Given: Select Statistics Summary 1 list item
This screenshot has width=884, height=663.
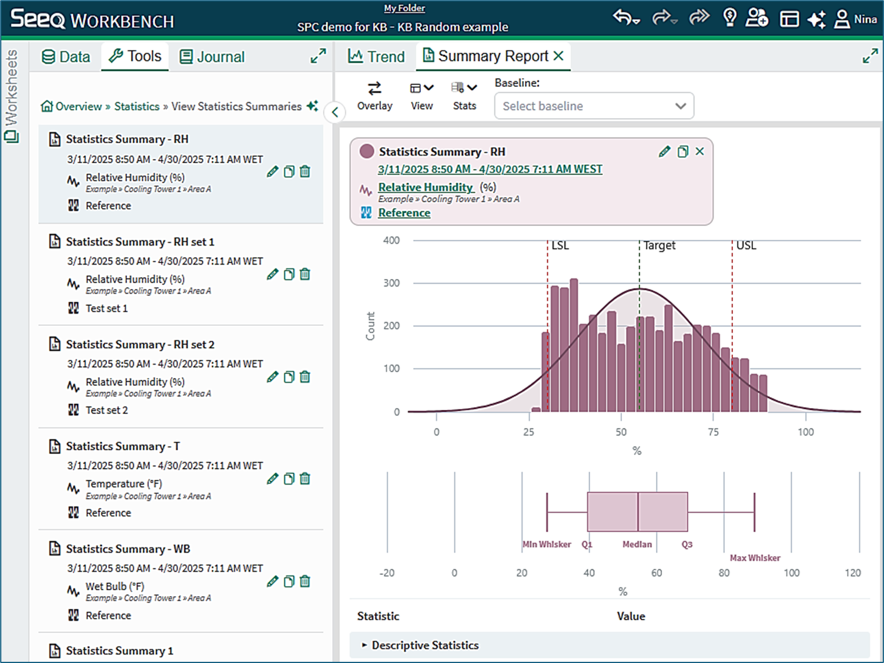Looking at the screenshot, I should (181, 649).
